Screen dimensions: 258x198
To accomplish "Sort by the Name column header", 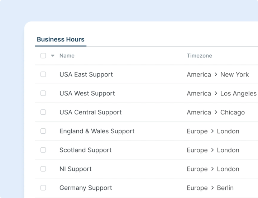I will coord(67,56).
